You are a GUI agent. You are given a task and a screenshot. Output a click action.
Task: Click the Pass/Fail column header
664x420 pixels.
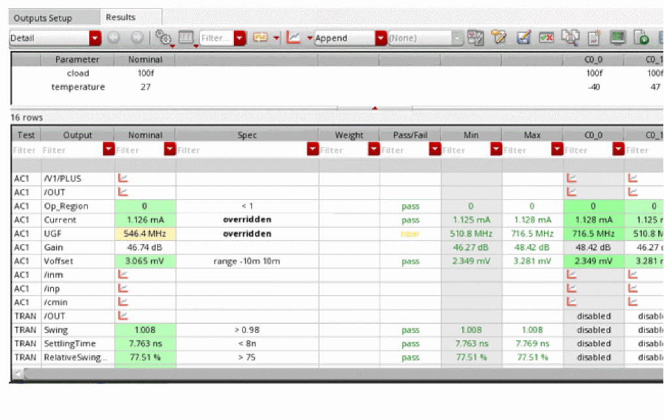point(410,135)
